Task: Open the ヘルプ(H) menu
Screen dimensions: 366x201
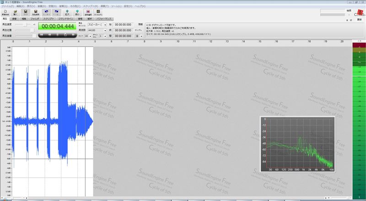Action: tap(140, 6)
